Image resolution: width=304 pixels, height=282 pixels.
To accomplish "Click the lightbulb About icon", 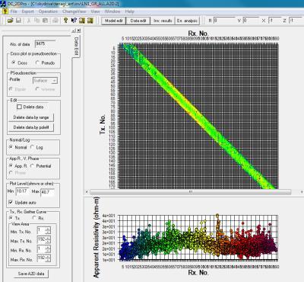I will 65,21.
